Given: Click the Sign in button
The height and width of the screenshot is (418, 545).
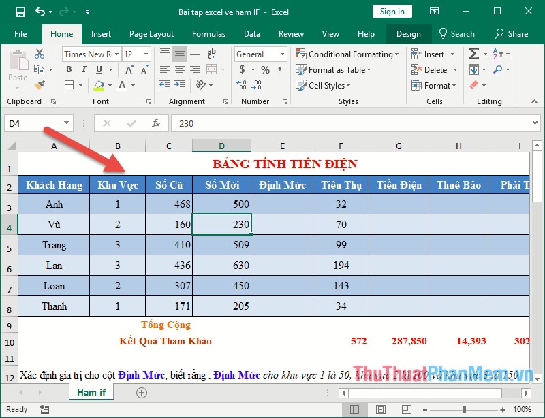Looking at the screenshot, I should point(392,12).
